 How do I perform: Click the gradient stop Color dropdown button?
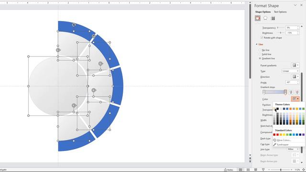(295, 99)
